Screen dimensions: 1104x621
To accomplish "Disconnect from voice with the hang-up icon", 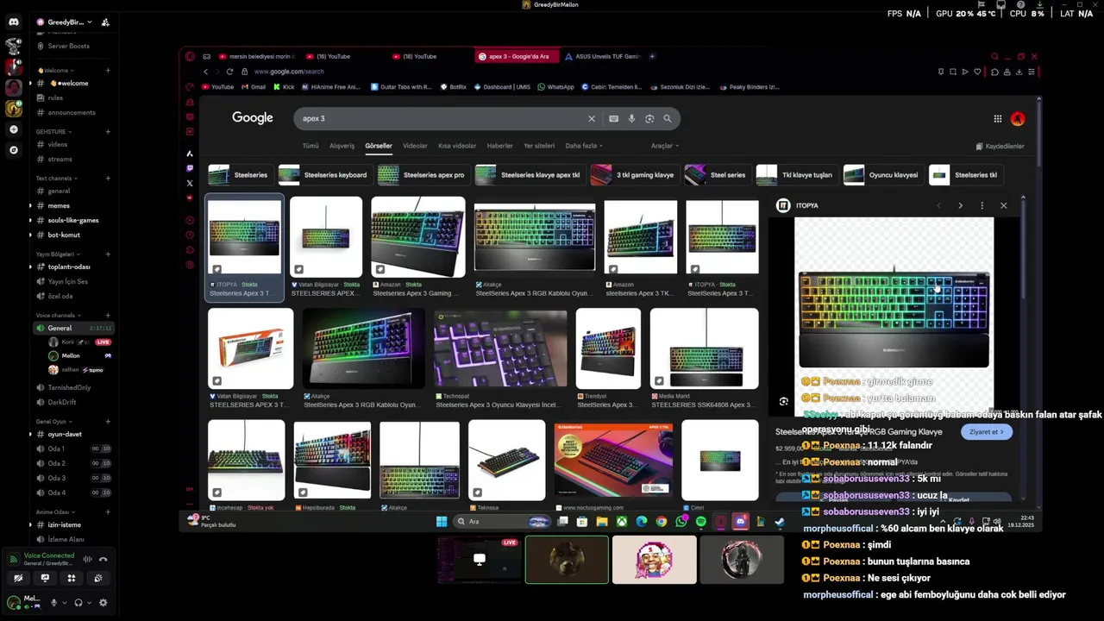I will click(x=103, y=559).
